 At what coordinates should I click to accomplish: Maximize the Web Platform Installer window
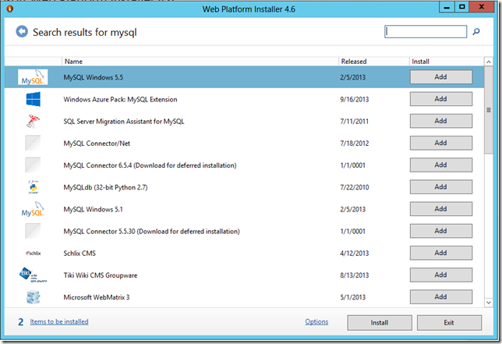[462, 7]
